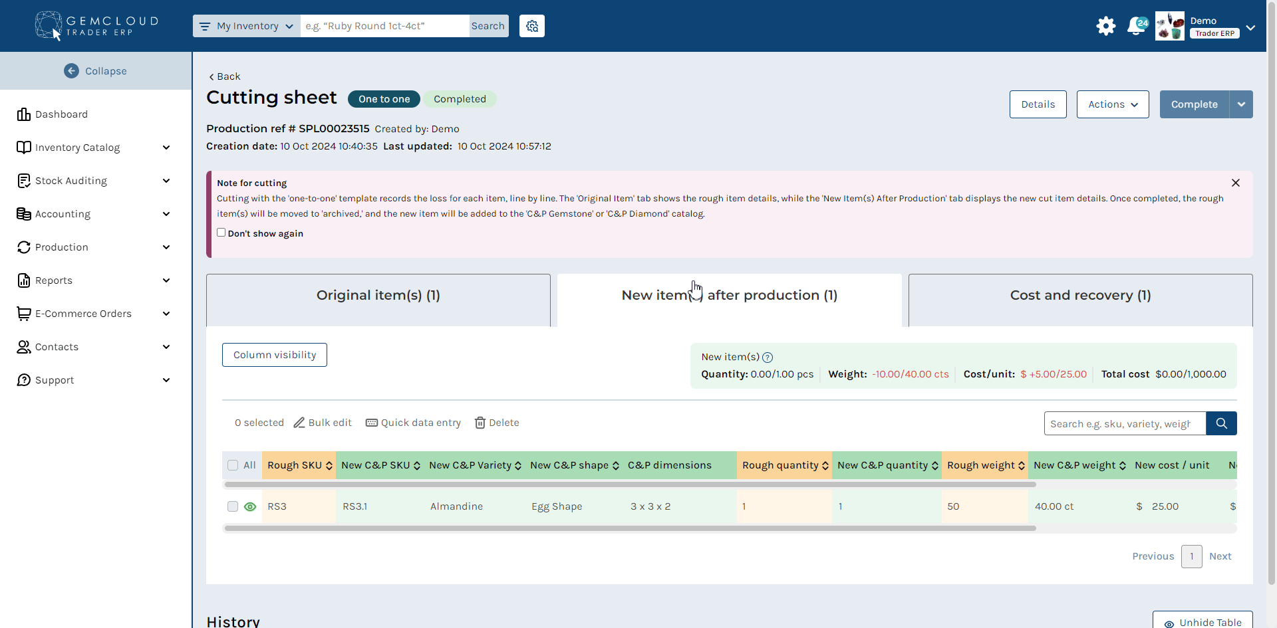This screenshot has width=1277, height=628.
Task: Click the Support chat icon
Action: [x=24, y=380]
